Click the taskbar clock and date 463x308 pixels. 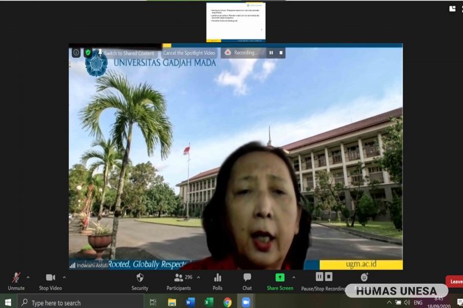click(x=439, y=303)
